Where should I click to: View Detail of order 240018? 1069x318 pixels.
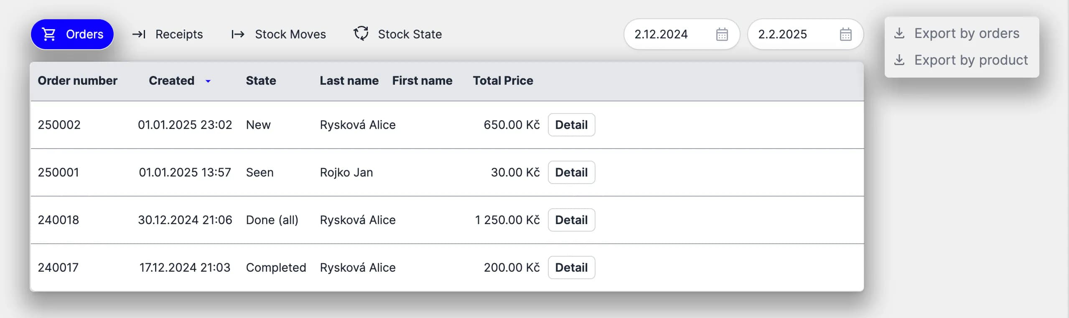[x=571, y=220]
